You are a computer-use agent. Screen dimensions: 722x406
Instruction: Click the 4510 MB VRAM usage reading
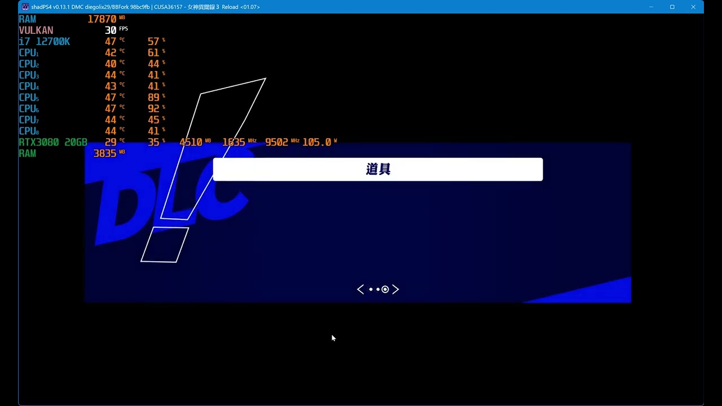tap(195, 142)
